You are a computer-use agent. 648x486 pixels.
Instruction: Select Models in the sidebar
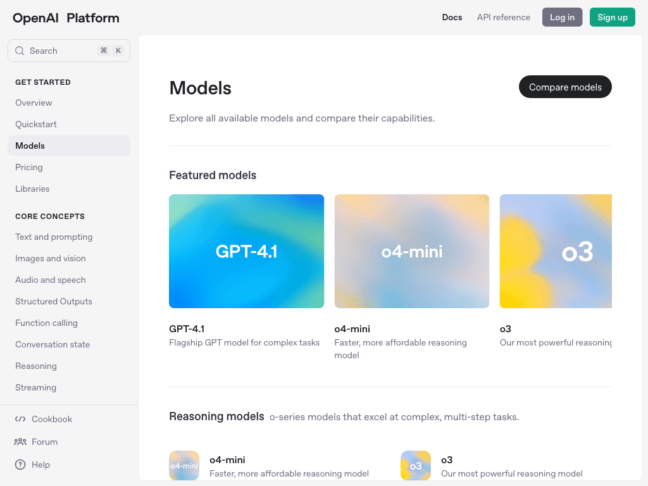coord(69,146)
